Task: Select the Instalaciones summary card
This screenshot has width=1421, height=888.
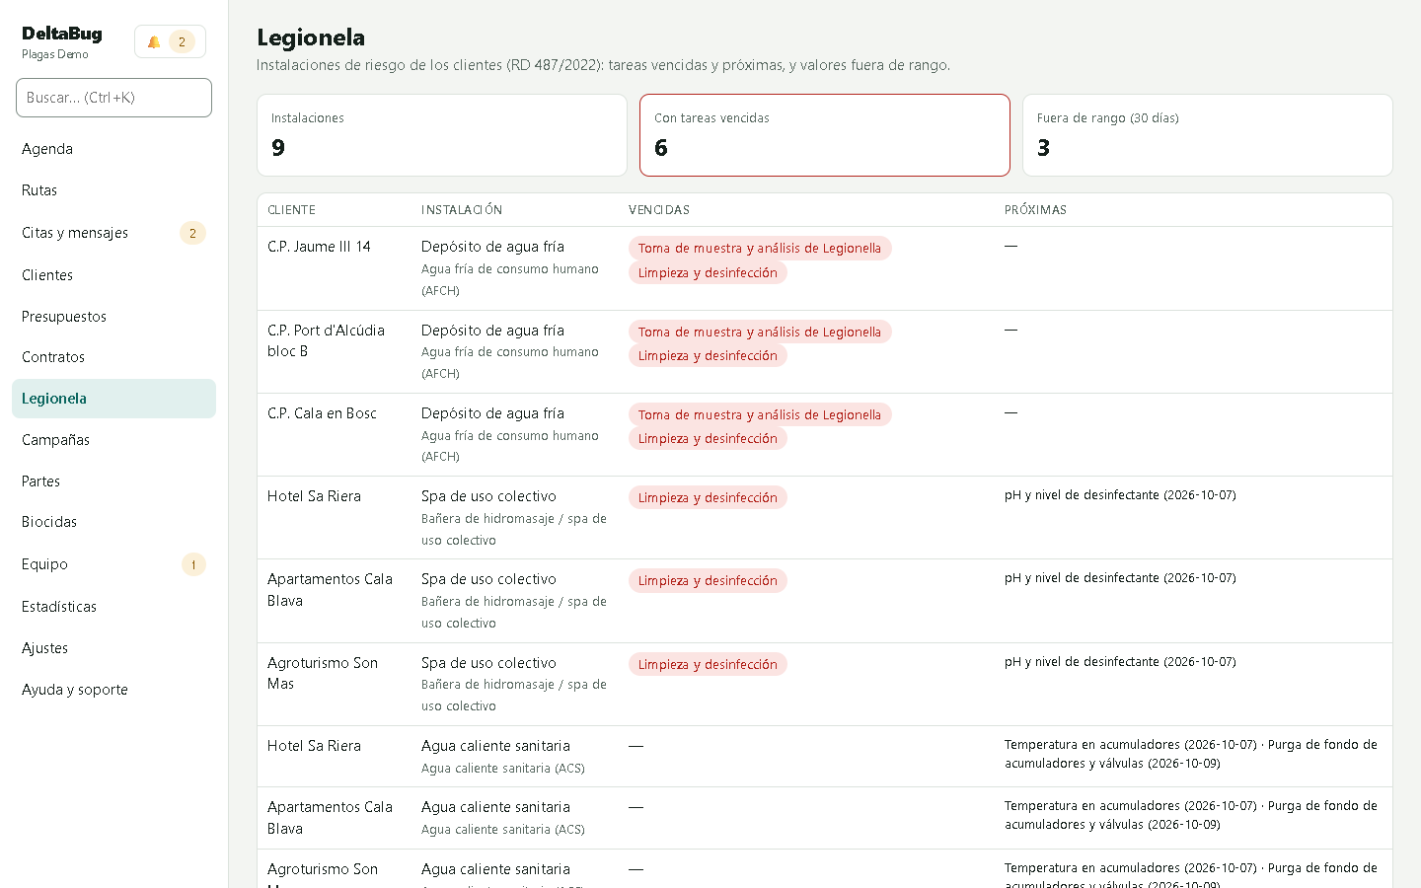Action: 442,135
